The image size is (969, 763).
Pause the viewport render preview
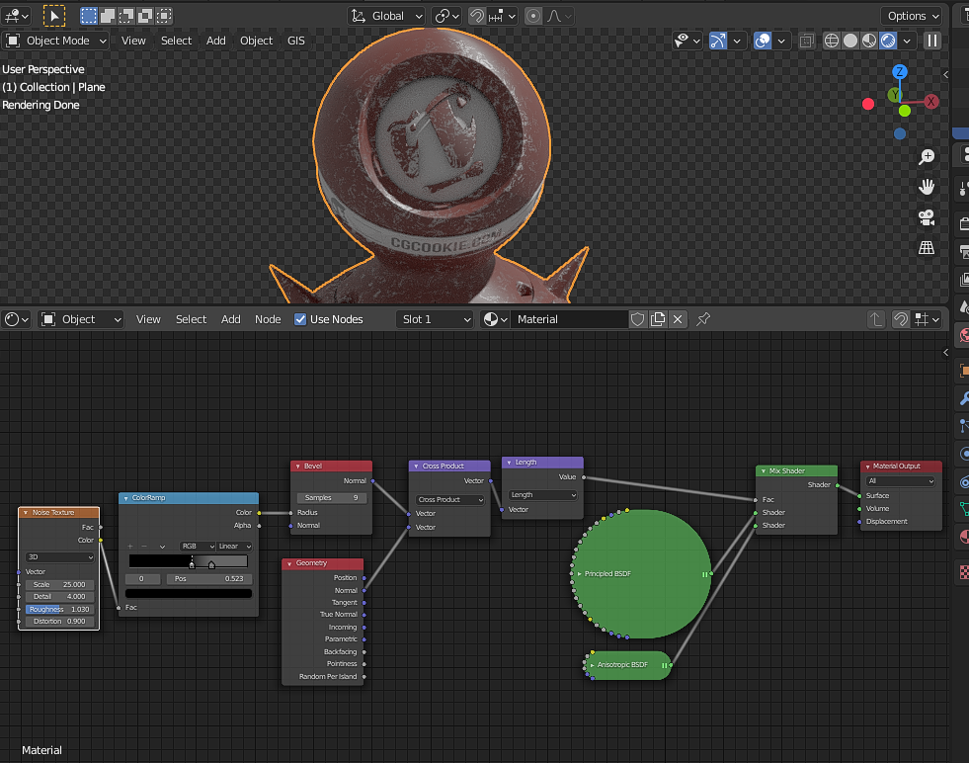pos(931,41)
